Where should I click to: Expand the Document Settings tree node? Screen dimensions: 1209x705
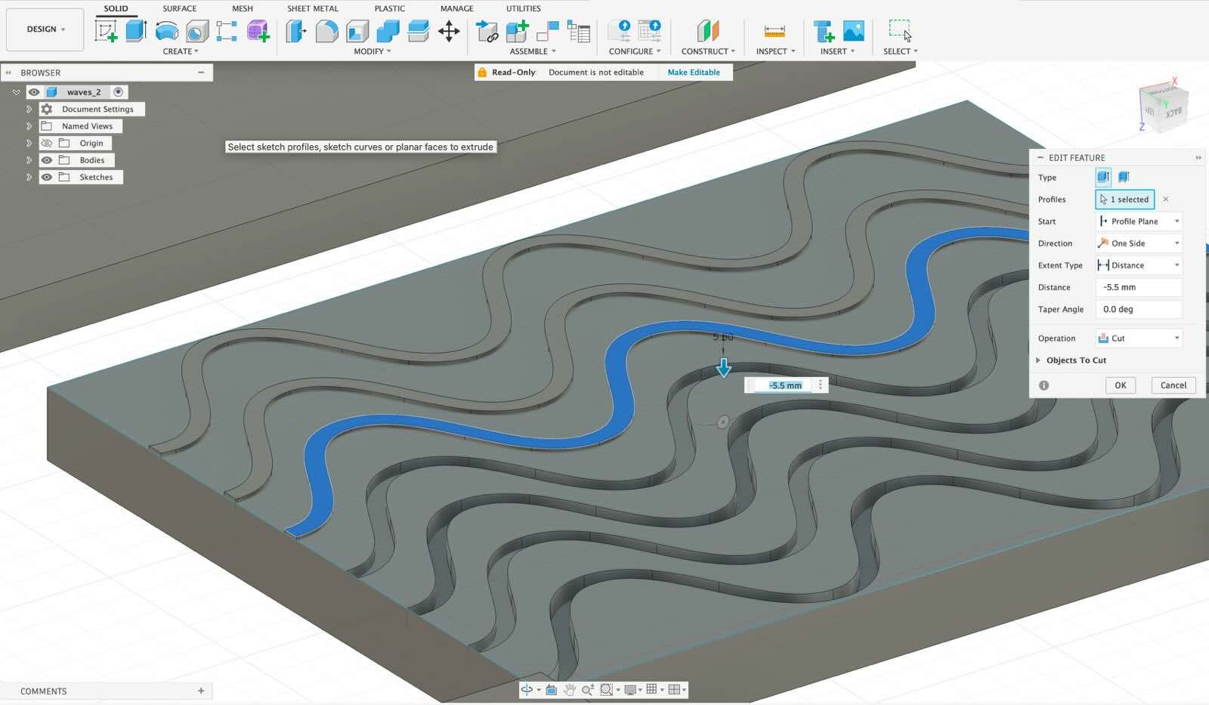pyautogui.click(x=29, y=109)
